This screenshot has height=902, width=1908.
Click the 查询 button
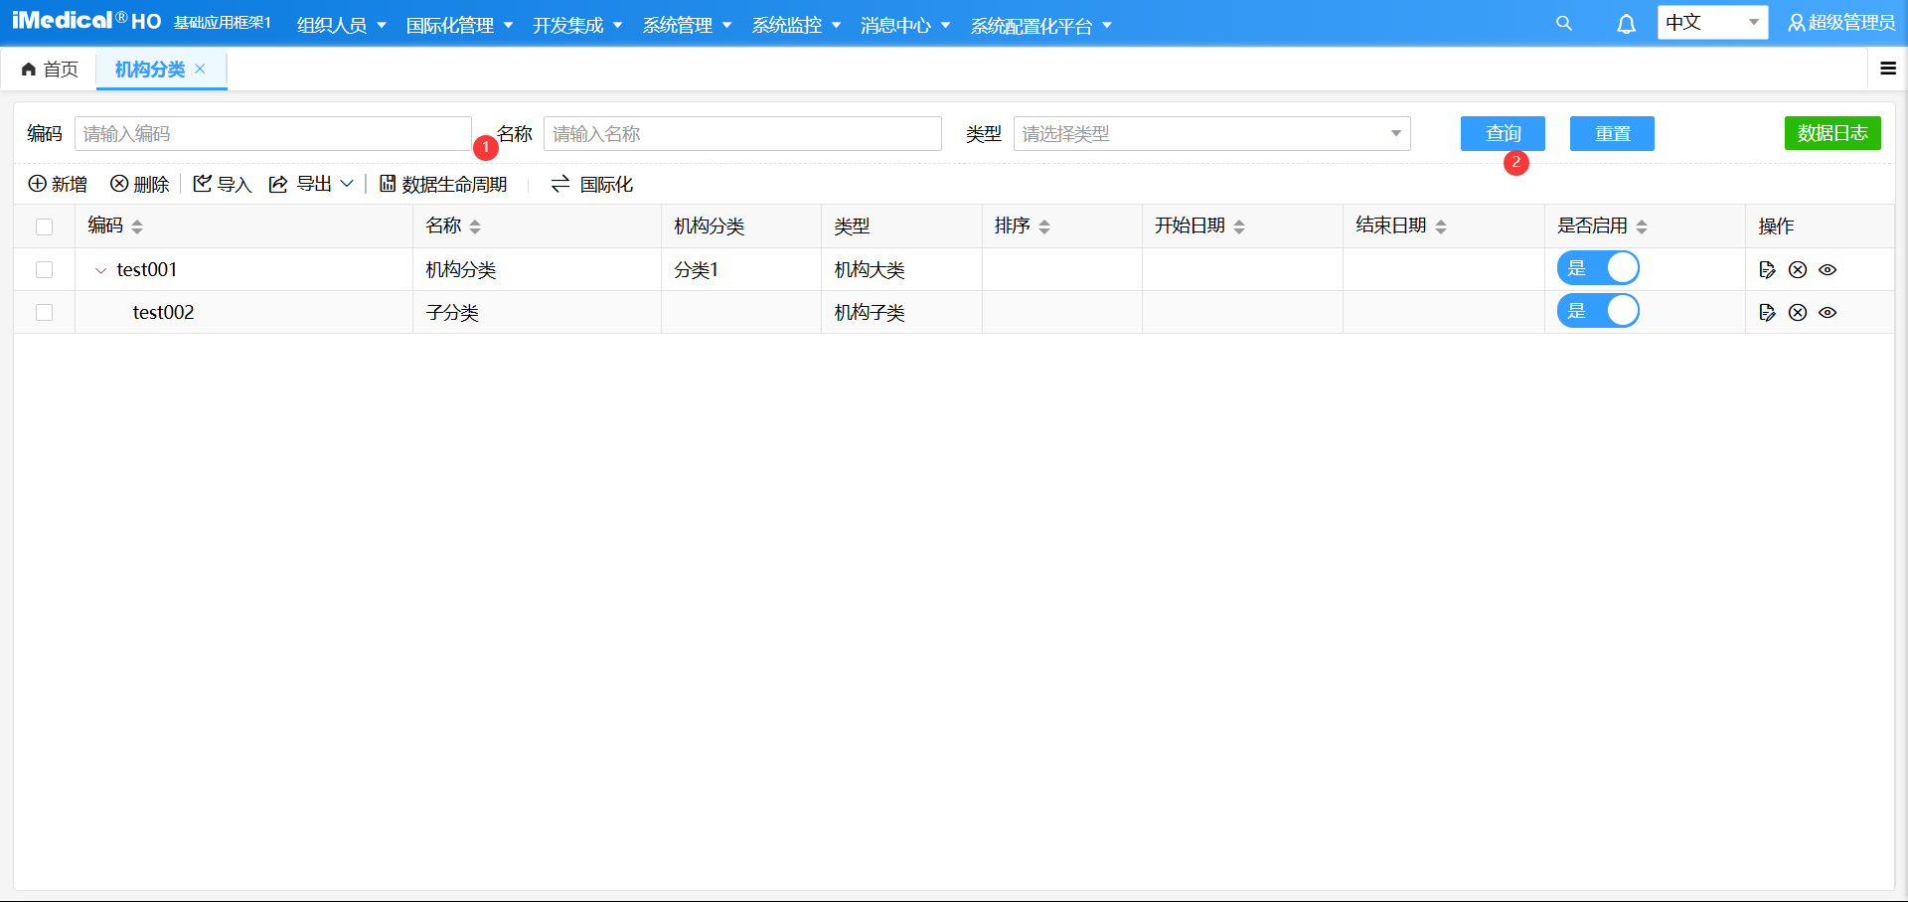pyautogui.click(x=1503, y=133)
